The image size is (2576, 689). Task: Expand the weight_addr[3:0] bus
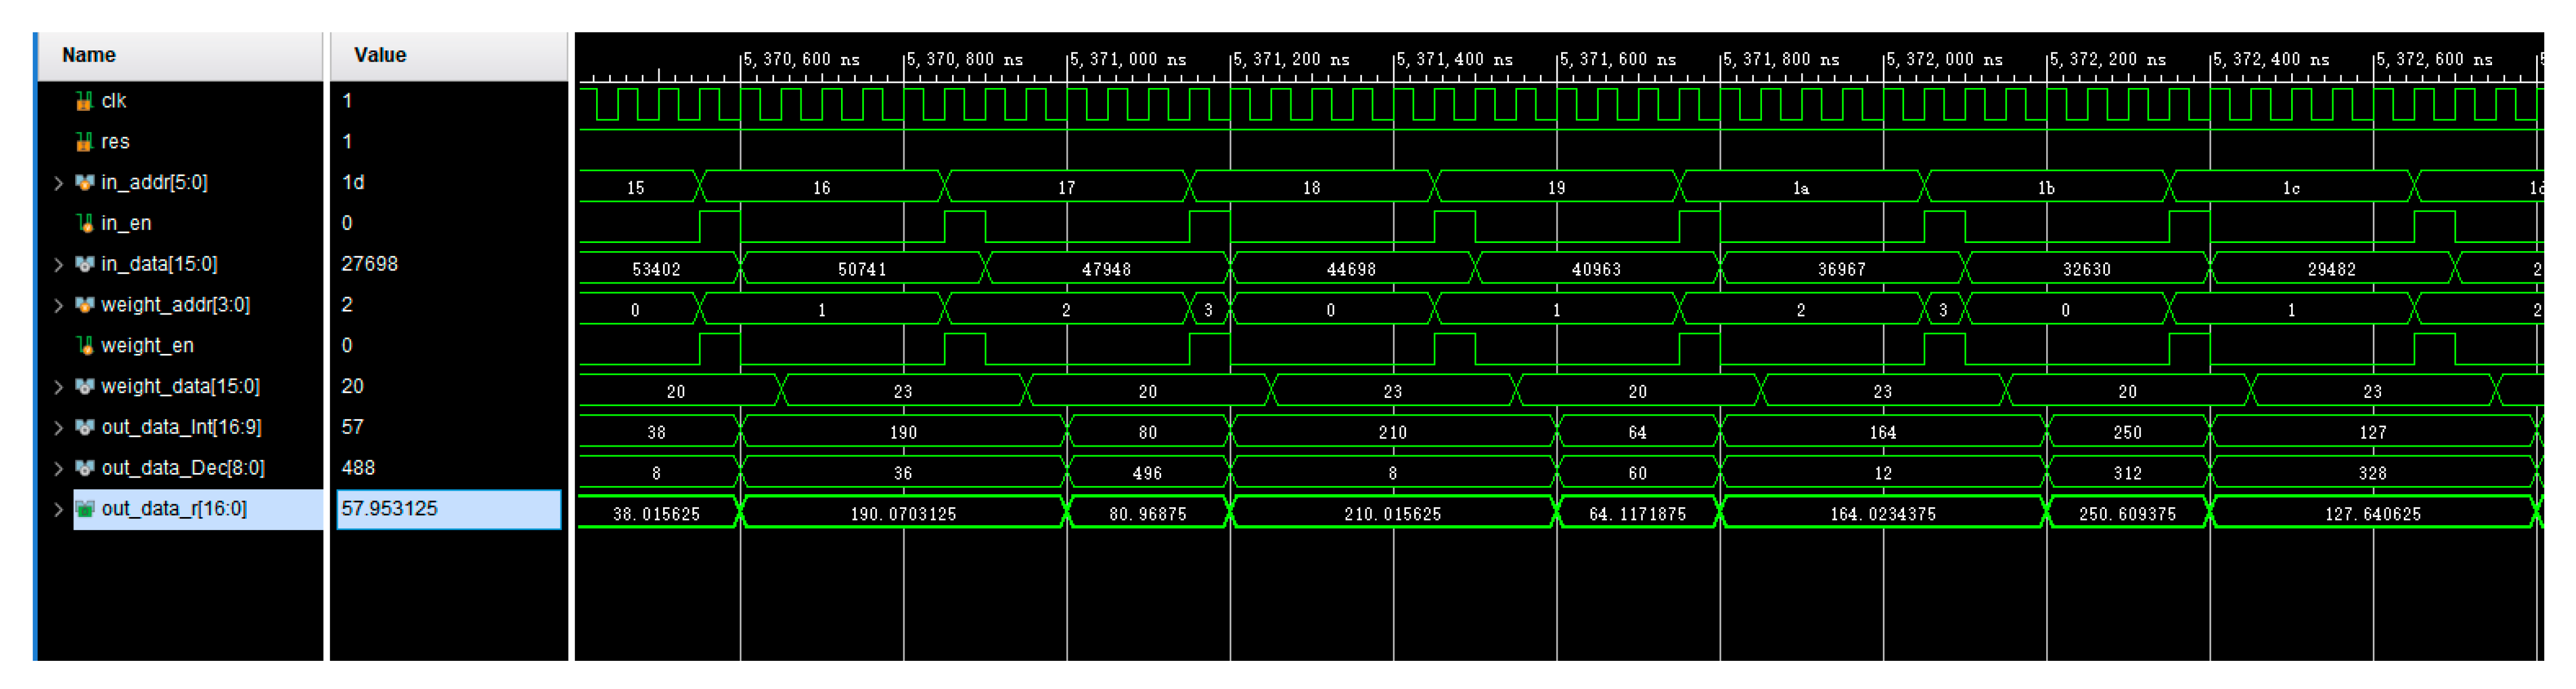58,306
